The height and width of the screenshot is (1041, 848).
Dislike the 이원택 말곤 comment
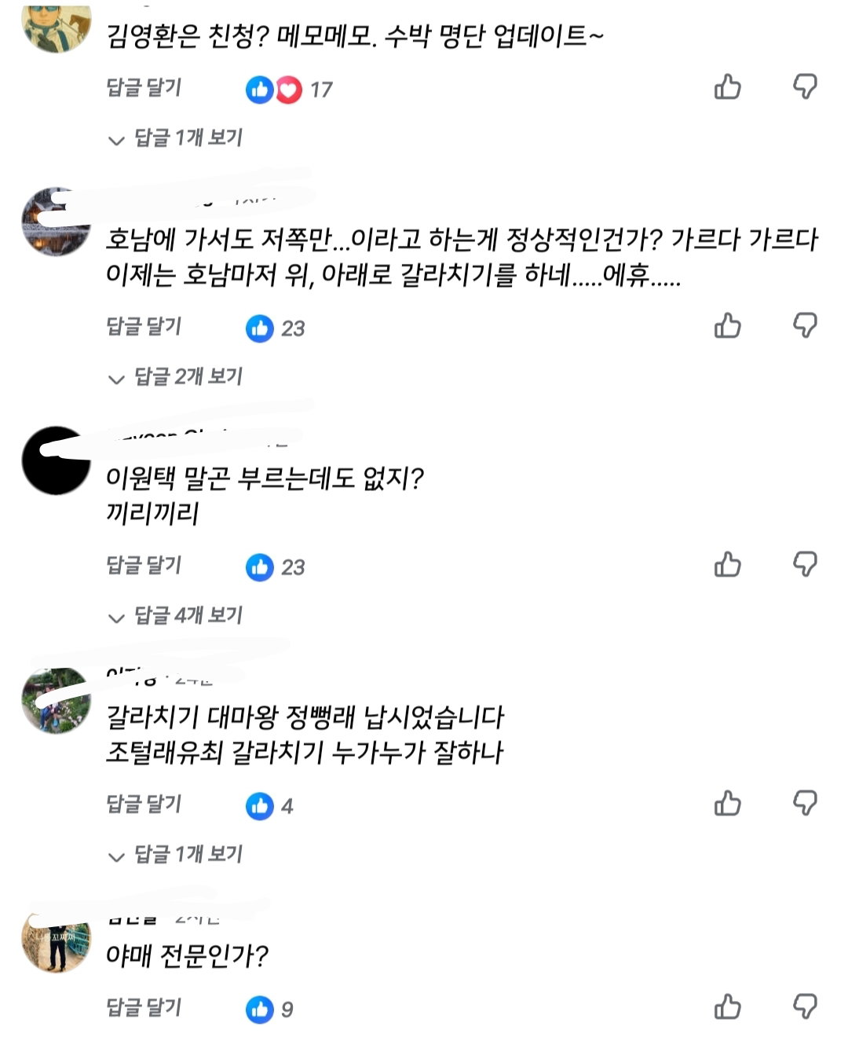pyautogui.click(x=805, y=564)
